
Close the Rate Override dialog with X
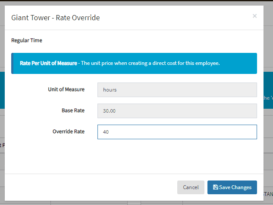tap(254, 16)
